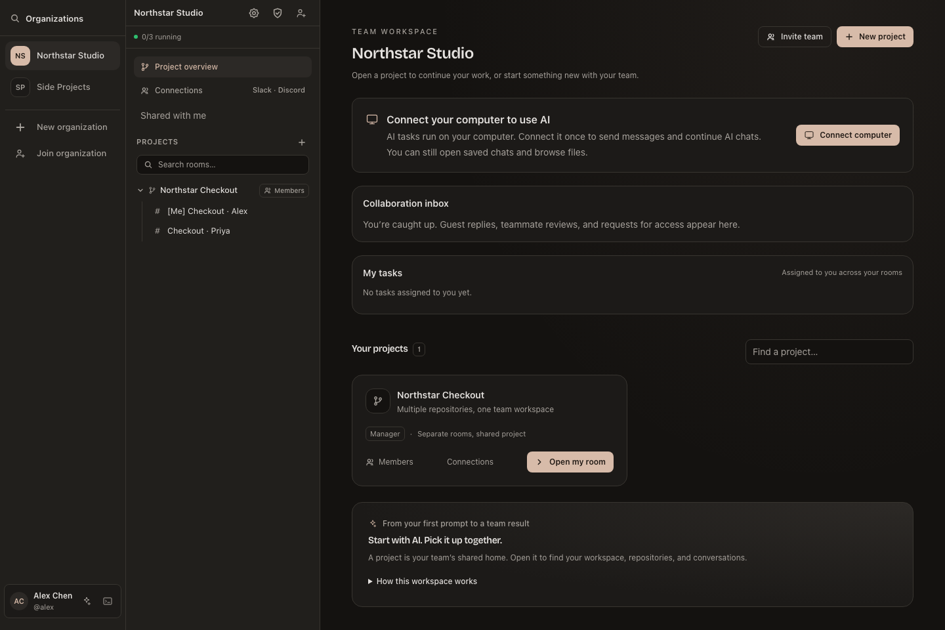Click the add member icon beside Northstar Studio
945x630 pixels.
301,13
